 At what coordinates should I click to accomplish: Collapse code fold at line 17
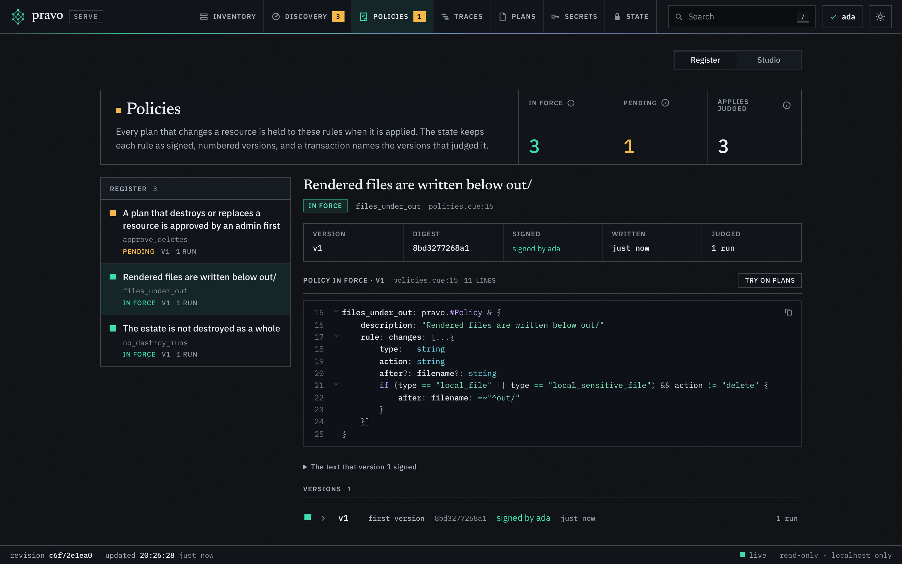pyautogui.click(x=336, y=336)
